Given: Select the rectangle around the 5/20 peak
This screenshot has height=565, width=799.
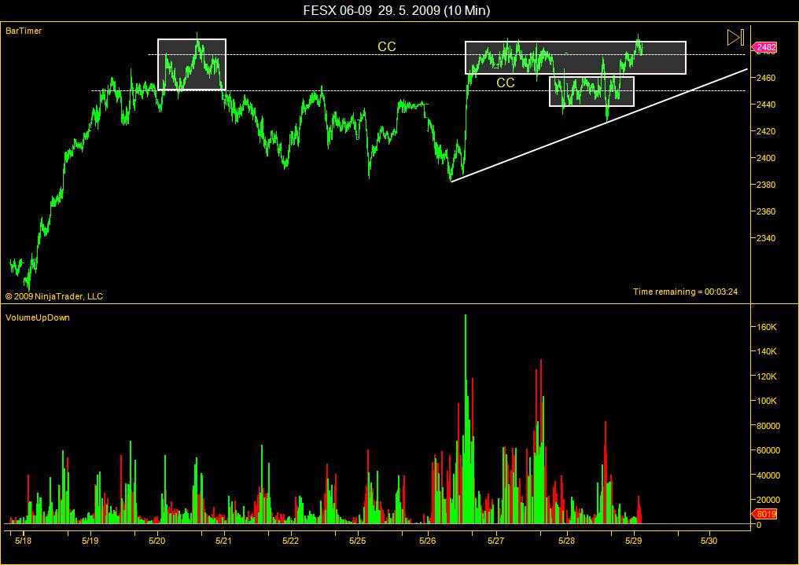Looking at the screenshot, I should click(x=192, y=64).
